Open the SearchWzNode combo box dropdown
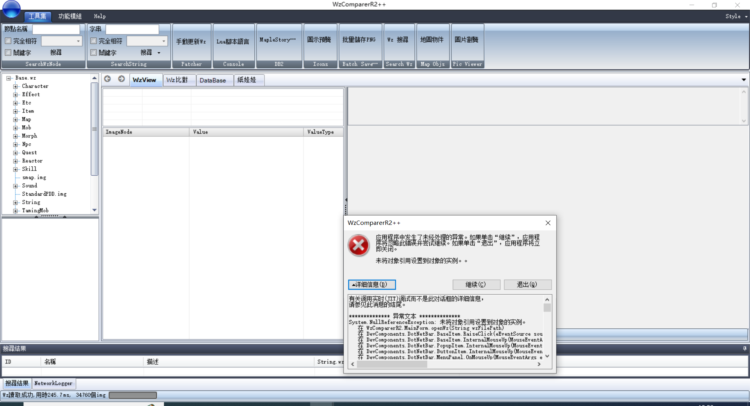750x406 pixels. tap(78, 41)
